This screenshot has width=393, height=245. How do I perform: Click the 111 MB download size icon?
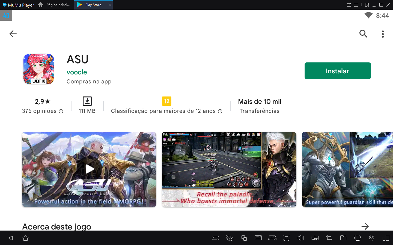[x=87, y=101]
